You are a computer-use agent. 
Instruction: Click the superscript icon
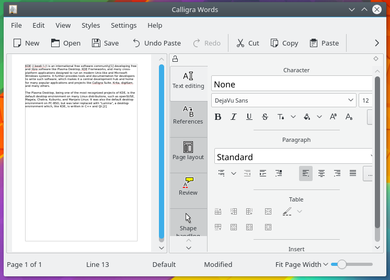click(x=334, y=117)
